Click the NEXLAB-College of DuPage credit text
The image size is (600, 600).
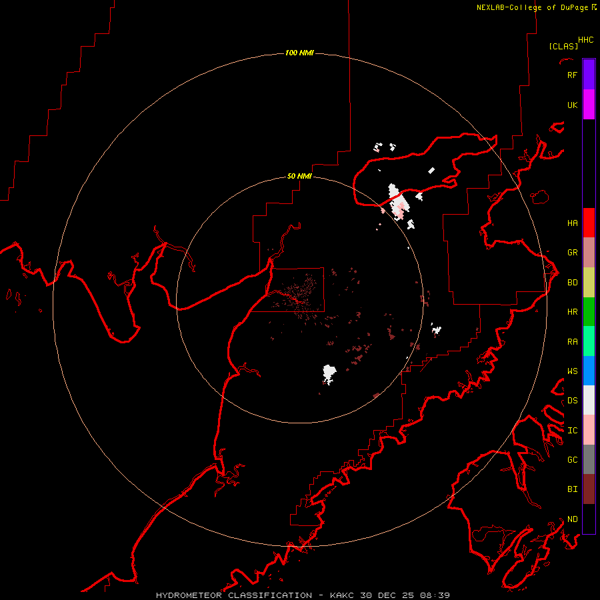coord(532,7)
